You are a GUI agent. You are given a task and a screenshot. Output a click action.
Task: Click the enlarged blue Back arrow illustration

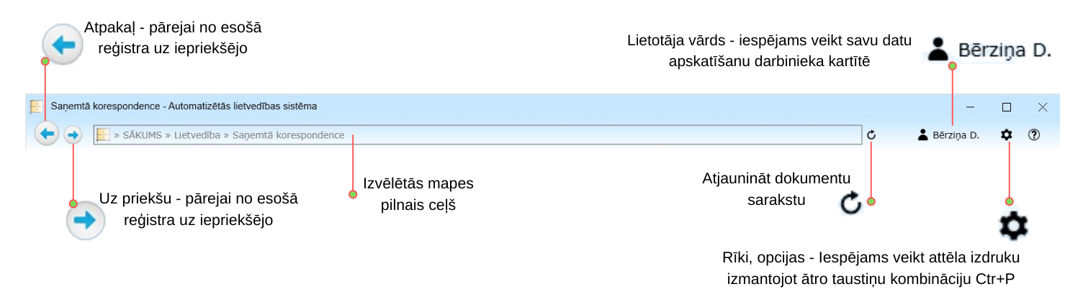point(63,46)
